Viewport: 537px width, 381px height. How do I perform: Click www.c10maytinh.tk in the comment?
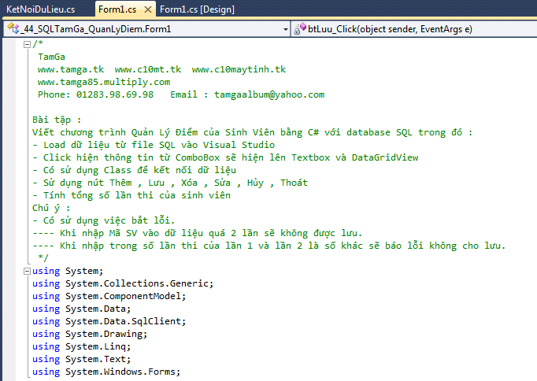click(239, 69)
